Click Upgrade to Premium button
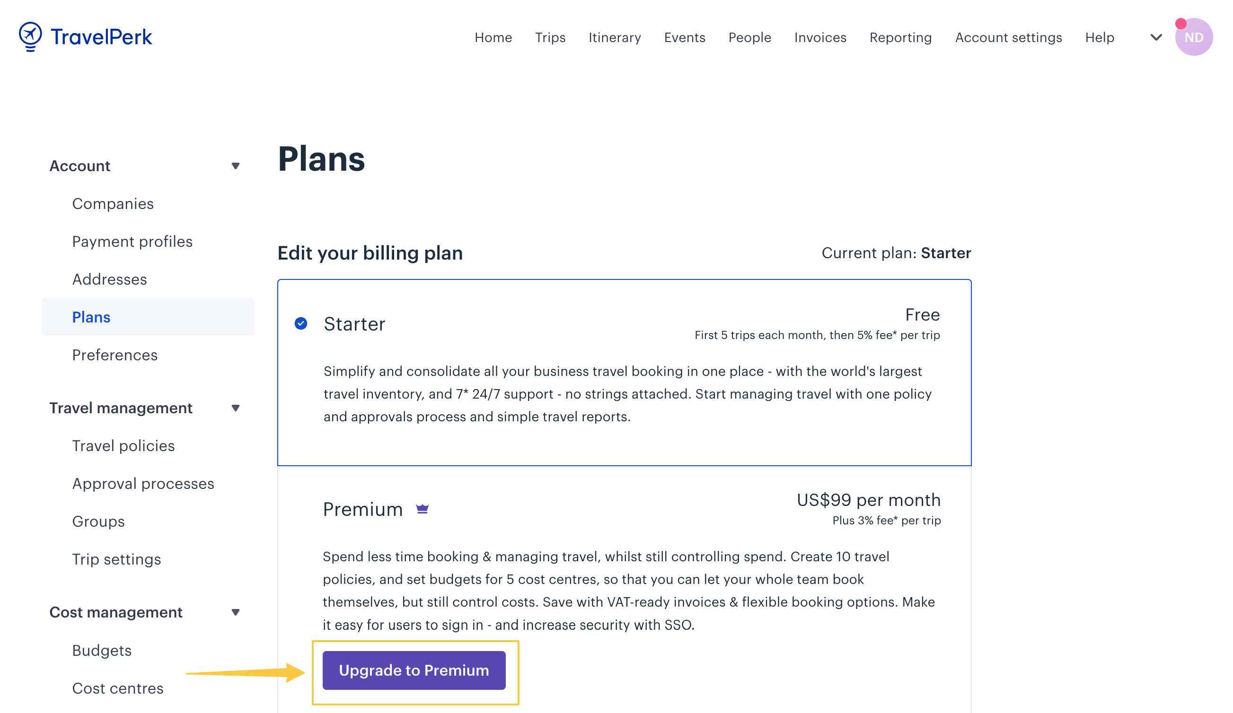The height and width of the screenshot is (713, 1233). click(x=414, y=670)
